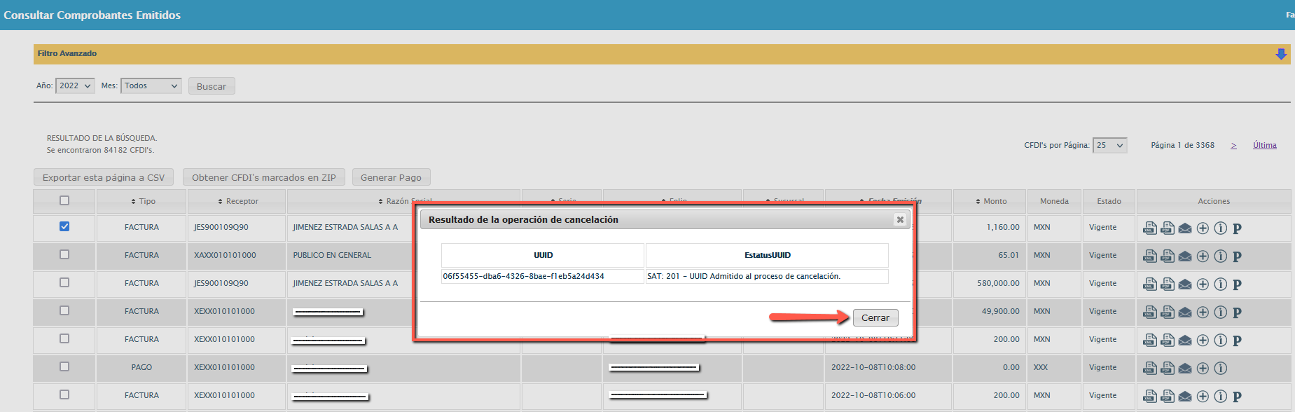The image size is (1295, 412).
Task: Go to the Última page link
Action: pyautogui.click(x=1264, y=145)
